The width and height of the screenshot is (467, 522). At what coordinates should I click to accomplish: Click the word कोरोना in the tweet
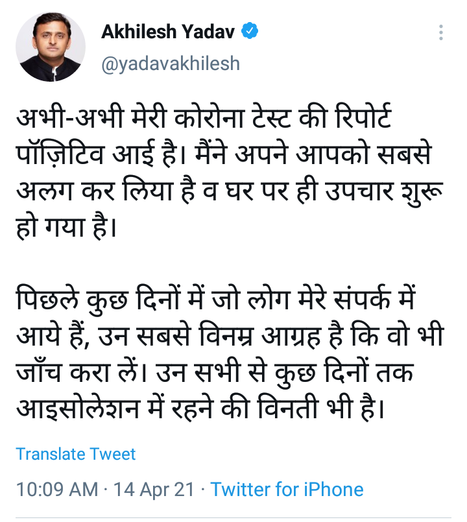click(x=209, y=117)
